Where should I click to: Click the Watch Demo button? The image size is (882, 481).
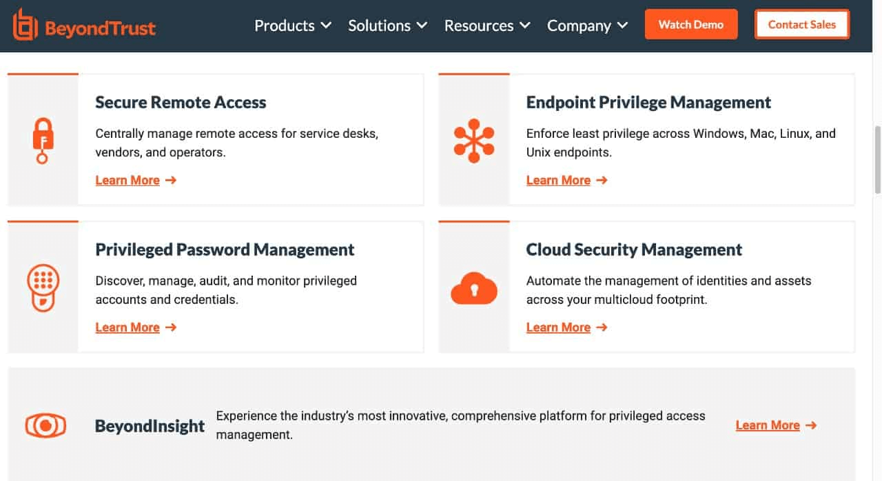(x=691, y=24)
